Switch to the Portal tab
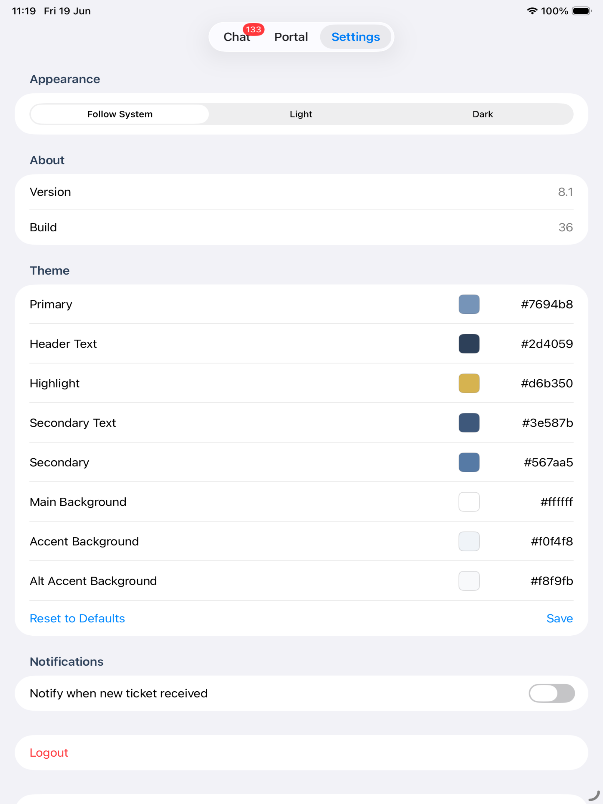Viewport: 603px width, 804px height. click(291, 37)
